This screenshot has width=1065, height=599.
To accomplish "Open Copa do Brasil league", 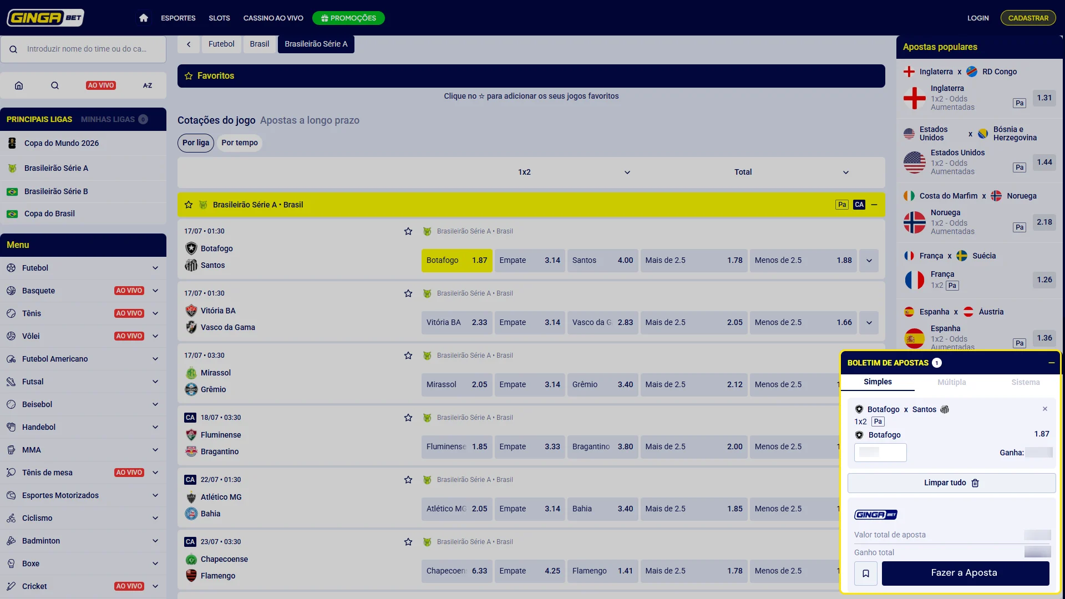I will click(x=83, y=214).
